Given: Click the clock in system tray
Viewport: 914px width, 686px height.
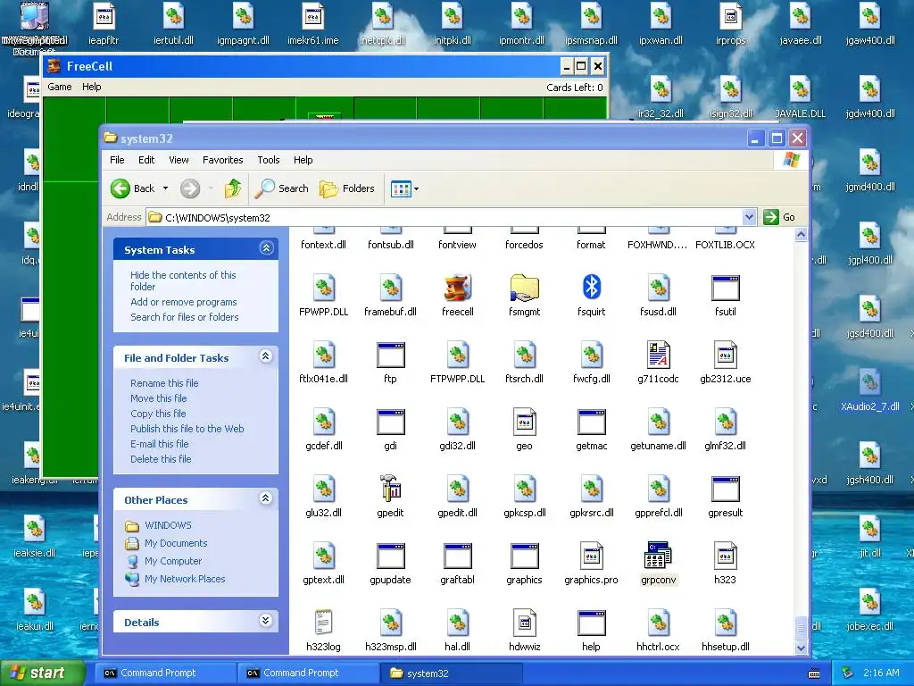Looking at the screenshot, I should tap(881, 673).
